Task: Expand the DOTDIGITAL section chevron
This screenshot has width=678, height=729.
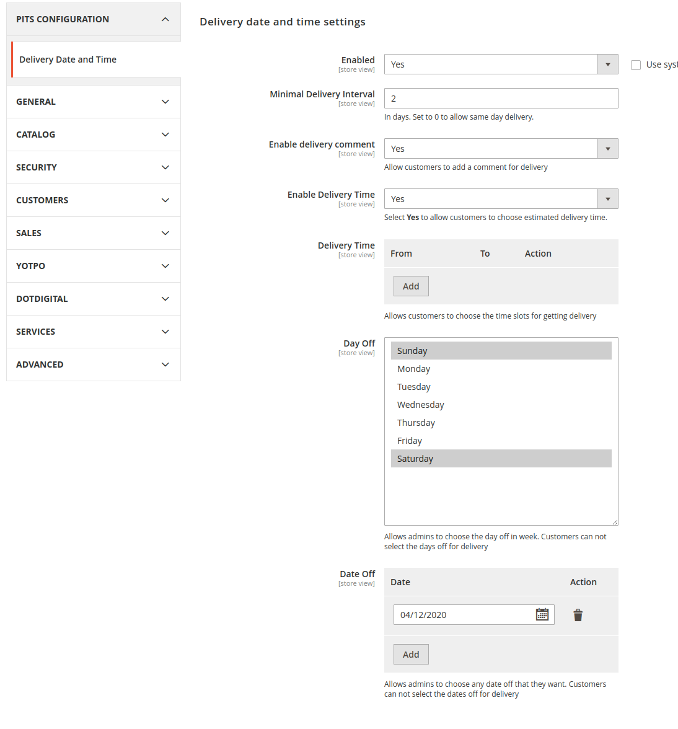Action: [165, 298]
